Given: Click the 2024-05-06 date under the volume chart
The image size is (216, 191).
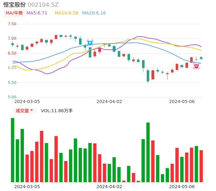Looking at the screenshot, I should click(x=182, y=187).
